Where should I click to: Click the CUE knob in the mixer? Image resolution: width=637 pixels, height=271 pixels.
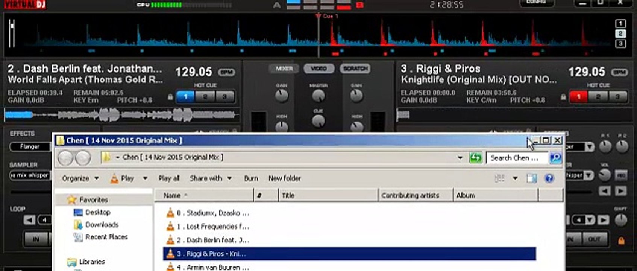point(318,121)
